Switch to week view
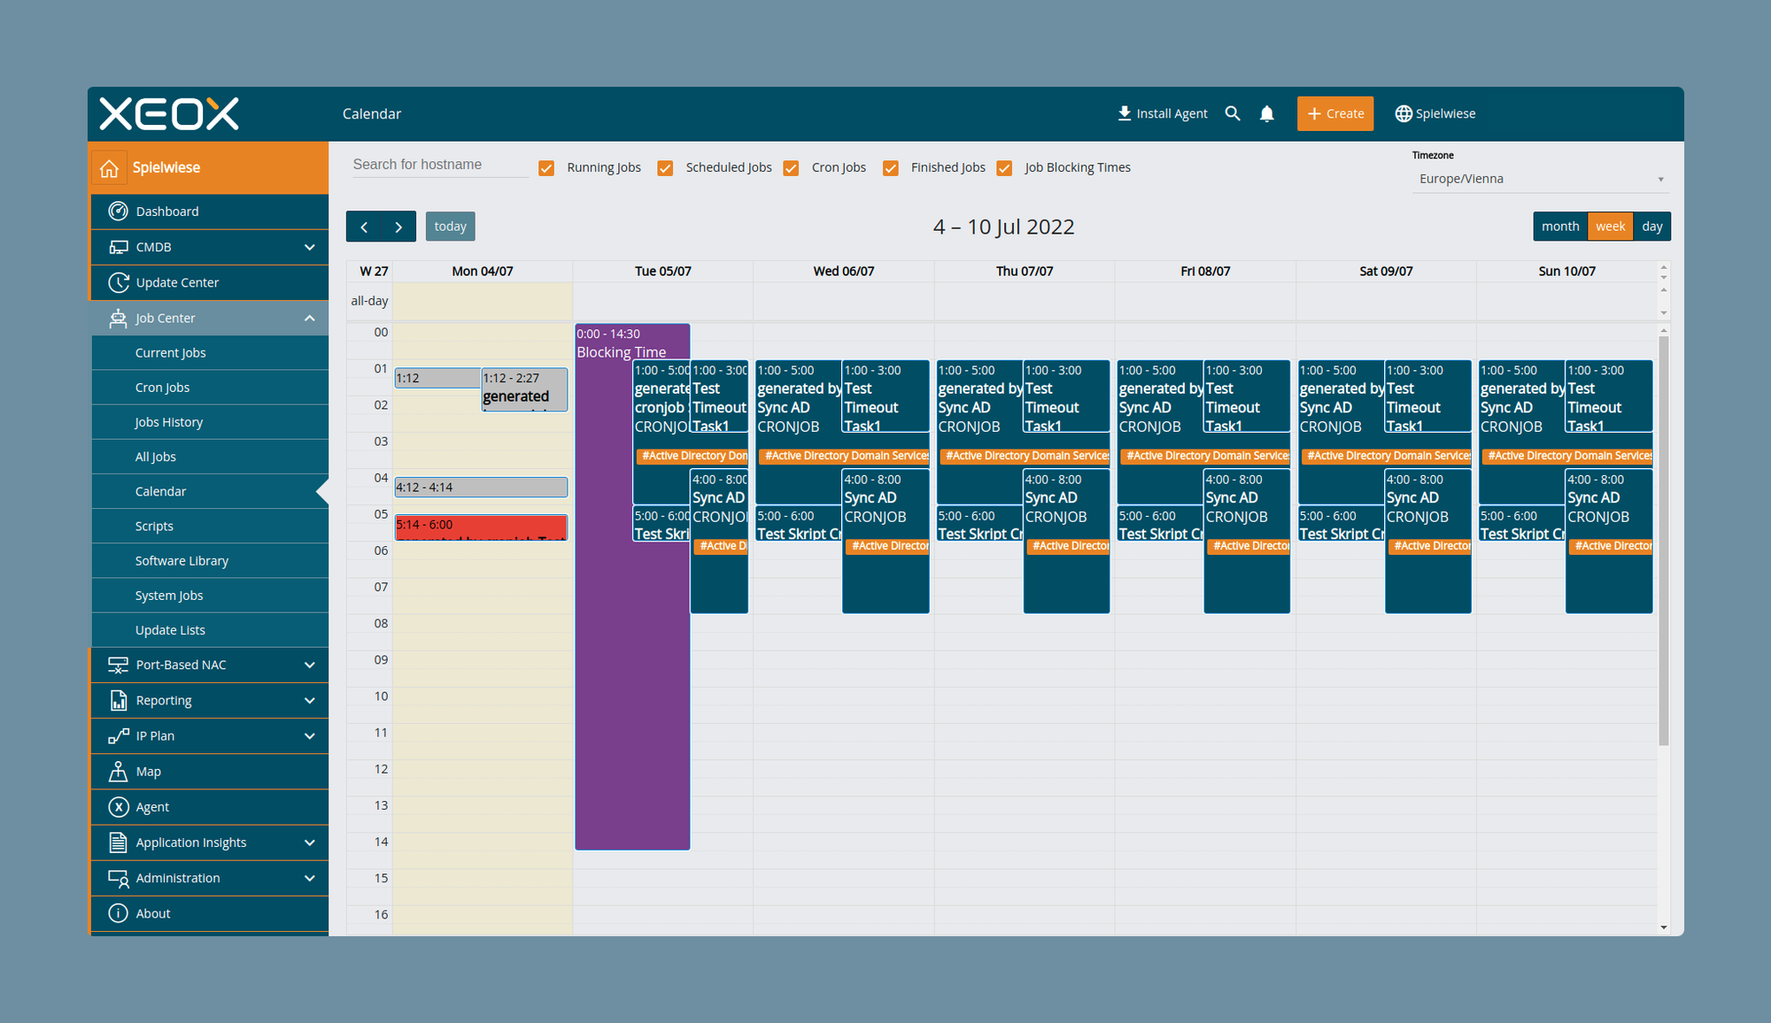This screenshot has width=1771, height=1023. pyautogui.click(x=1610, y=227)
